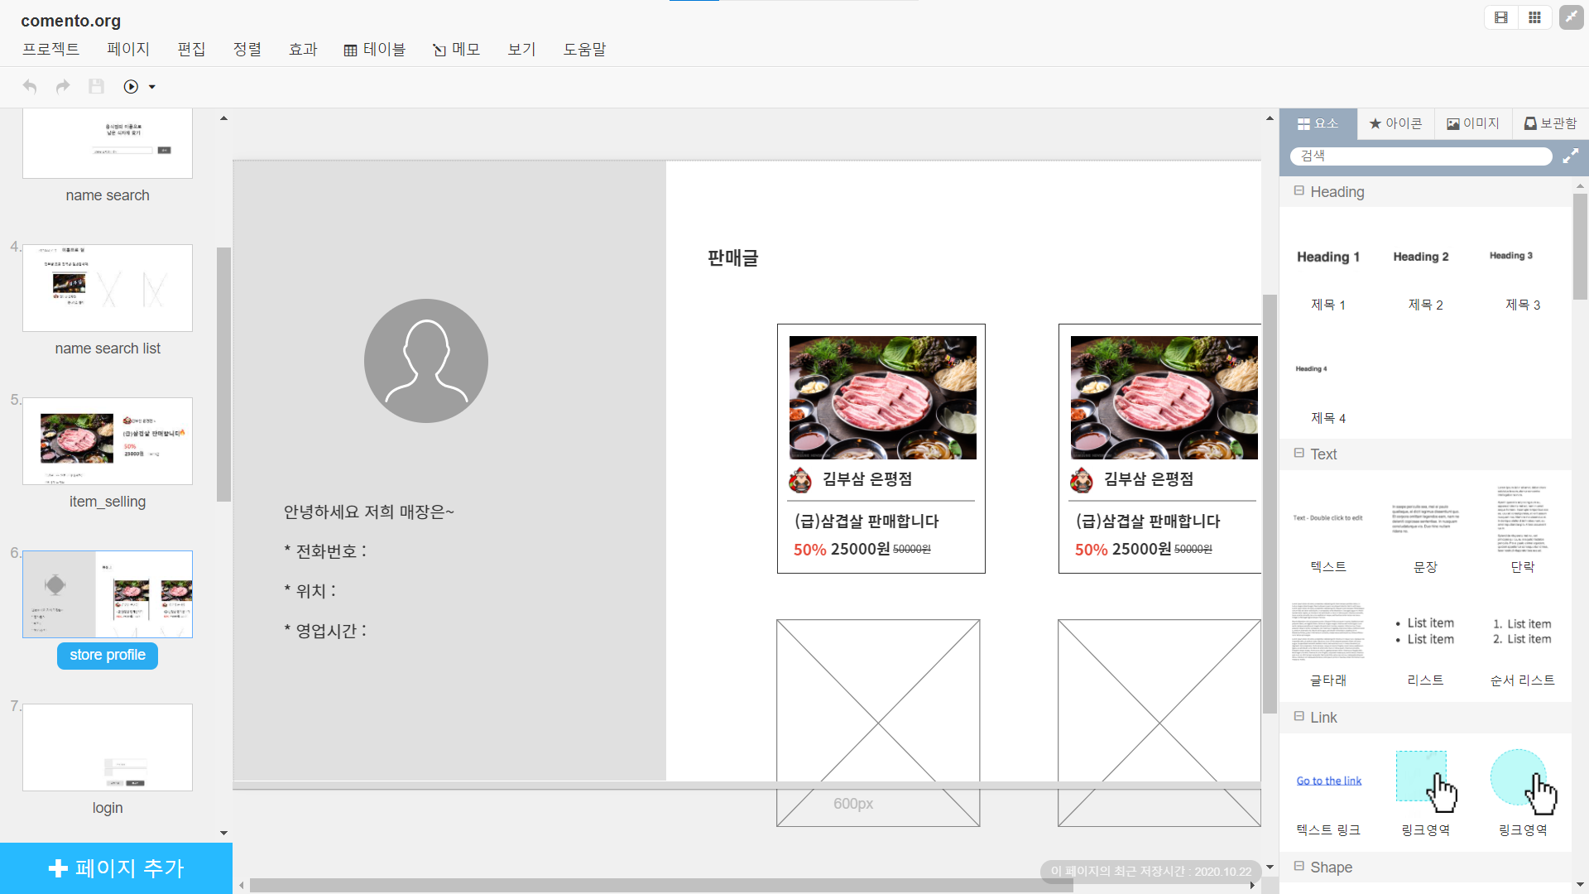The image size is (1589, 894).
Task: Collapse the Link section
Action: [1299, 717]
